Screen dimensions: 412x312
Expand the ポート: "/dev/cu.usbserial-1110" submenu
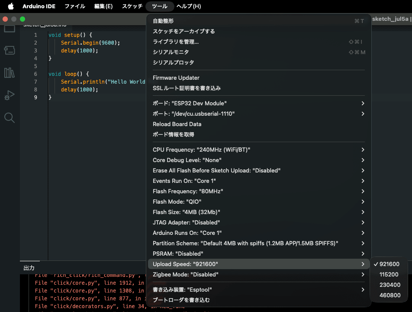click(259, 114)
